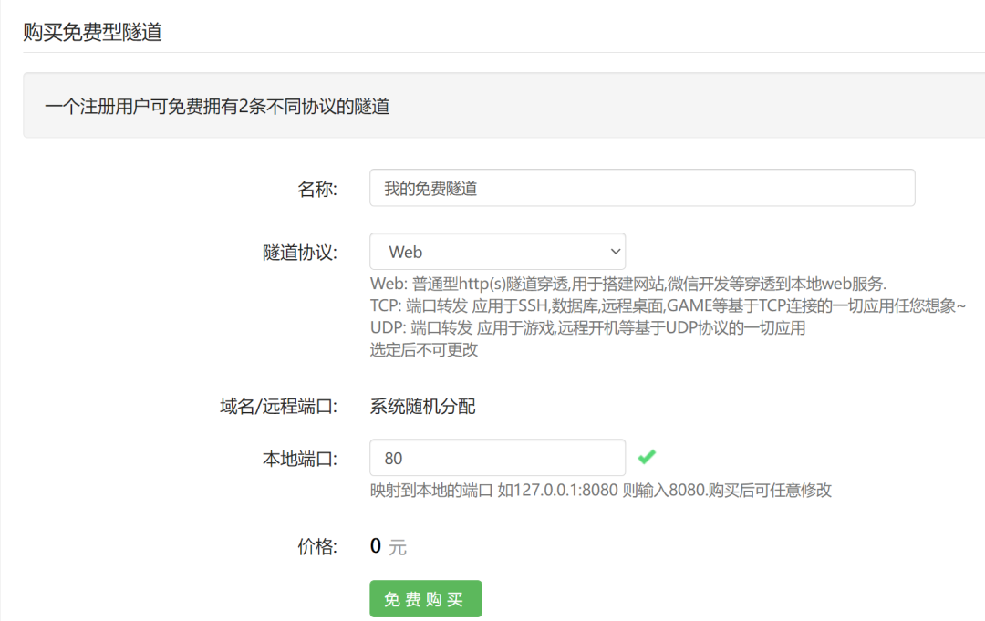Open the 隧道协议 Web dropdown
The height and width of the screenshot is (621, 985).
tap(497, 252)
